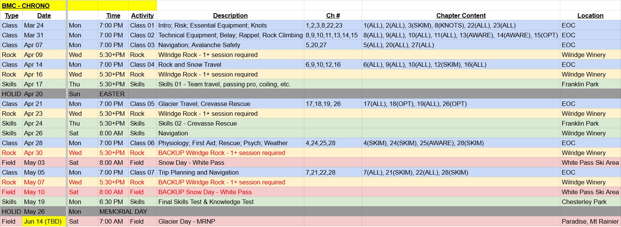Viewport: 621px width, 227px height.
Task: Select 'Rock and Snow Travel' description cell
Action: (230, 64)
